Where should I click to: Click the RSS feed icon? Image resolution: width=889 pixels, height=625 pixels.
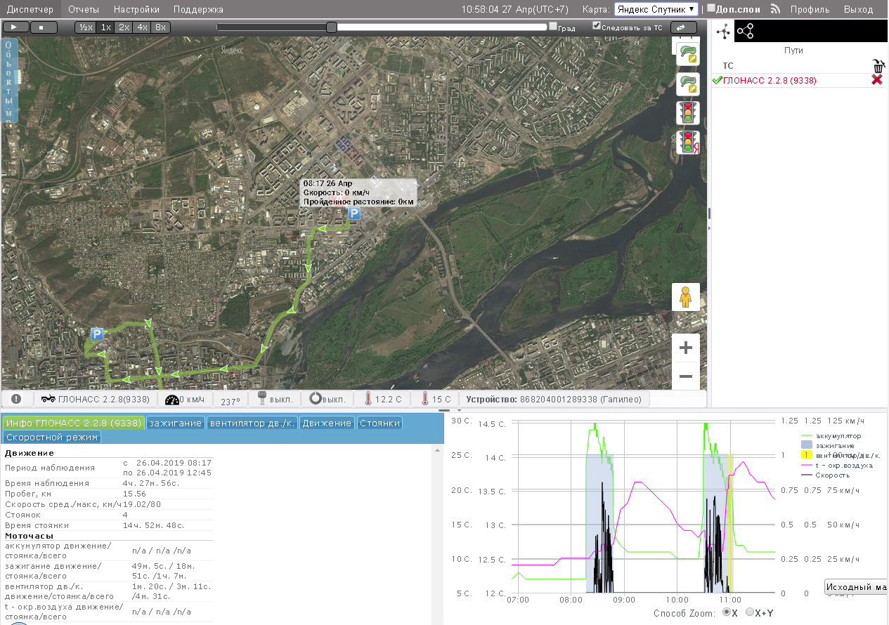(x=776, y=9)
